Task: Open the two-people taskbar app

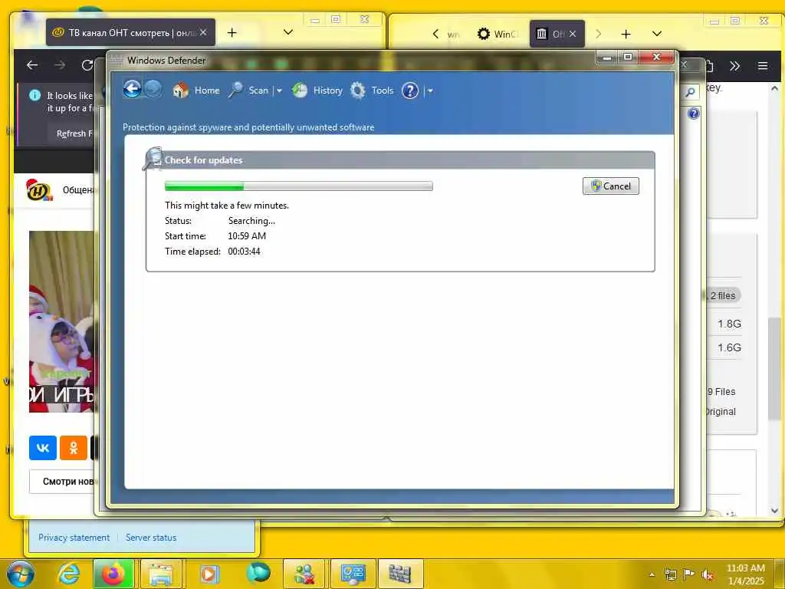Action: click(x=304, y=574)
